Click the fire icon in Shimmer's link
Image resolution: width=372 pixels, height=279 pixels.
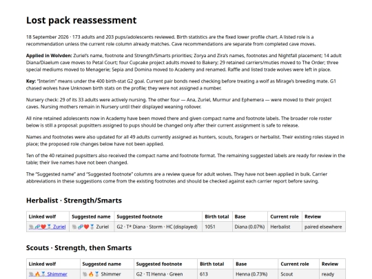point(37,274)
